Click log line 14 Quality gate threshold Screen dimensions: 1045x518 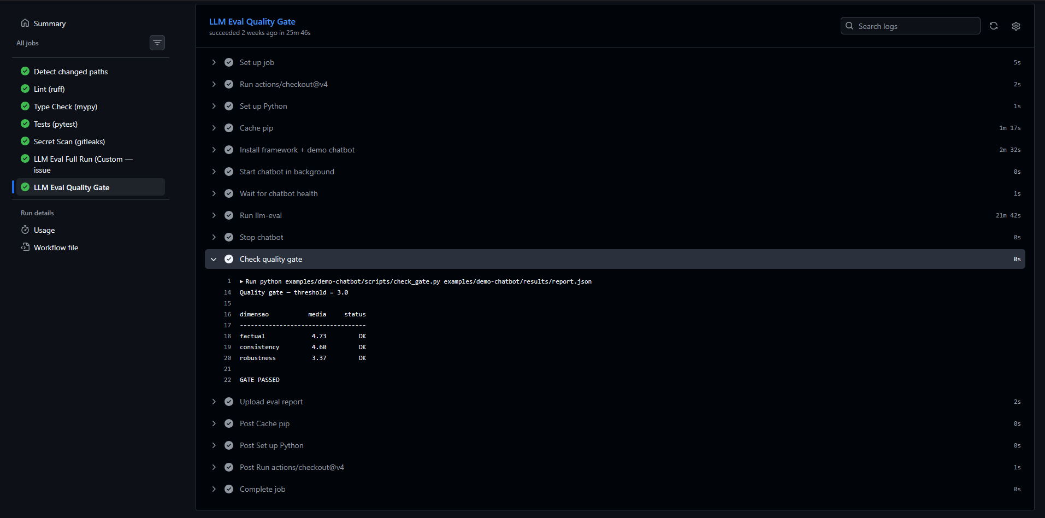point(294,292)
